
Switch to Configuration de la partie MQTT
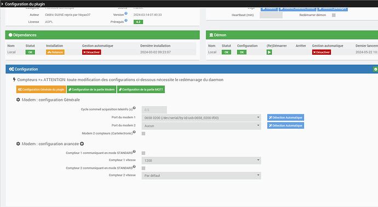141,89
